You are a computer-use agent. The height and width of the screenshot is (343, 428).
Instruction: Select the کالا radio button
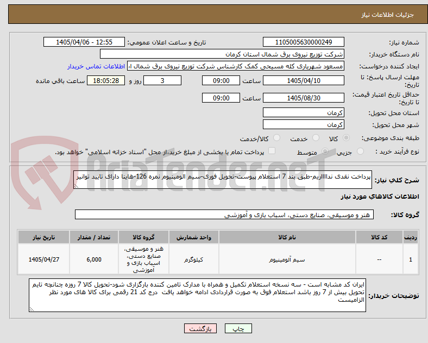(346, 138)
